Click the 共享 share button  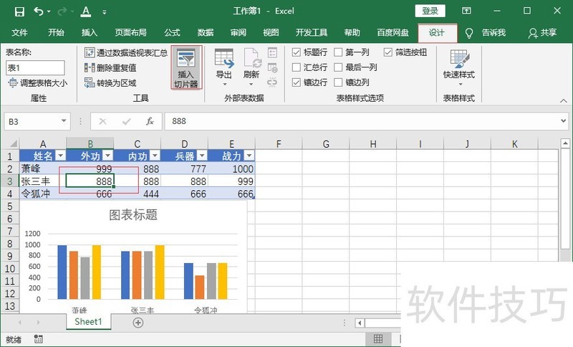(543, 33)
